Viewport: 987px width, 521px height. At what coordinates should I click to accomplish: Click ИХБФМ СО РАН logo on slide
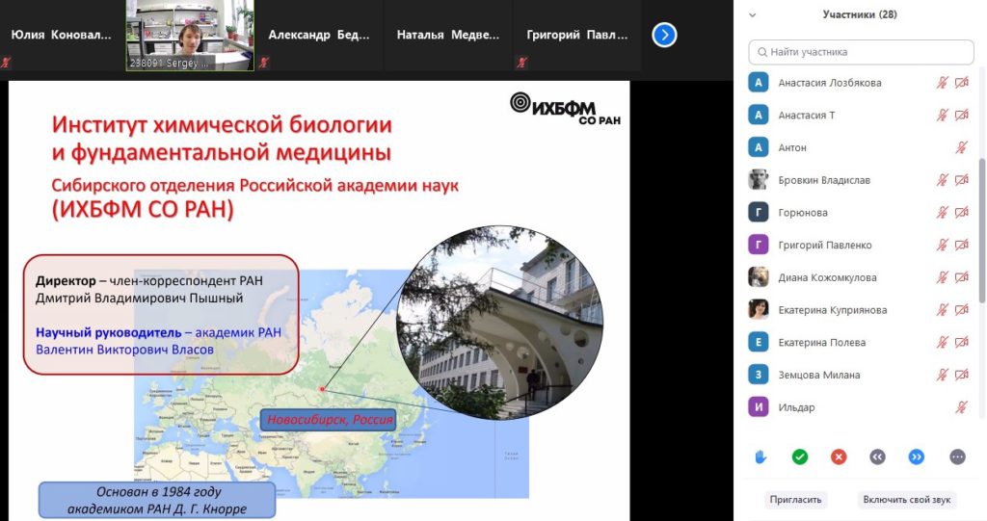[x=565, y=109]
